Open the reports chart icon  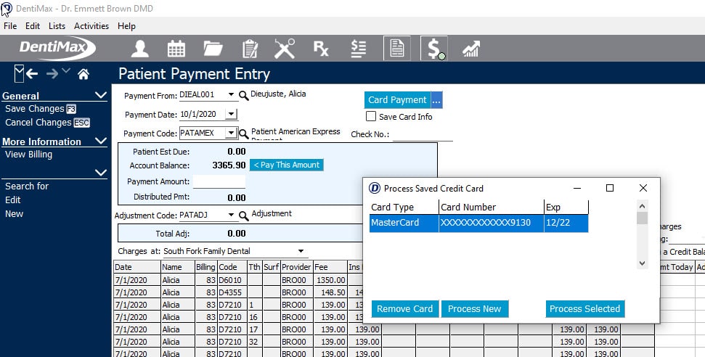(x=471, y=49)
